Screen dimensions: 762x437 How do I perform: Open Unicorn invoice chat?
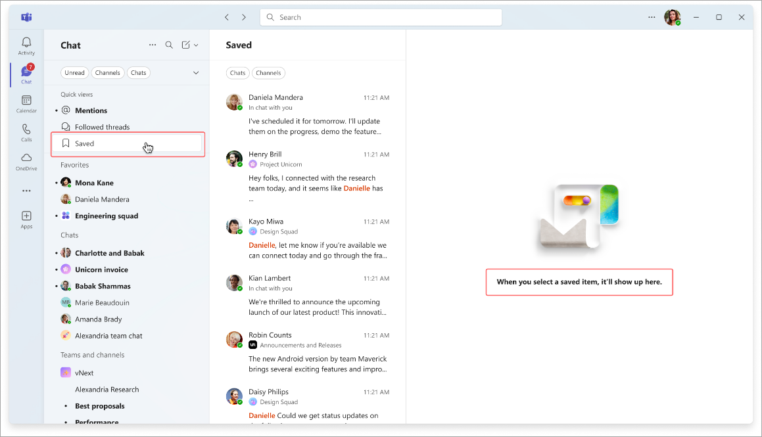pos(128,269)
